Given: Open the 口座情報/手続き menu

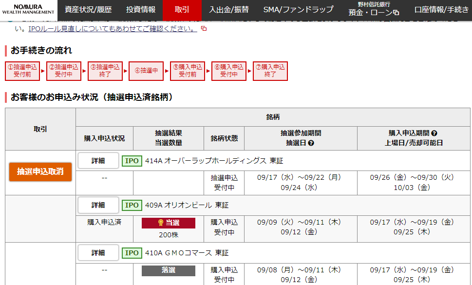Looking at the screenshot, I should [x=441, y=10].
